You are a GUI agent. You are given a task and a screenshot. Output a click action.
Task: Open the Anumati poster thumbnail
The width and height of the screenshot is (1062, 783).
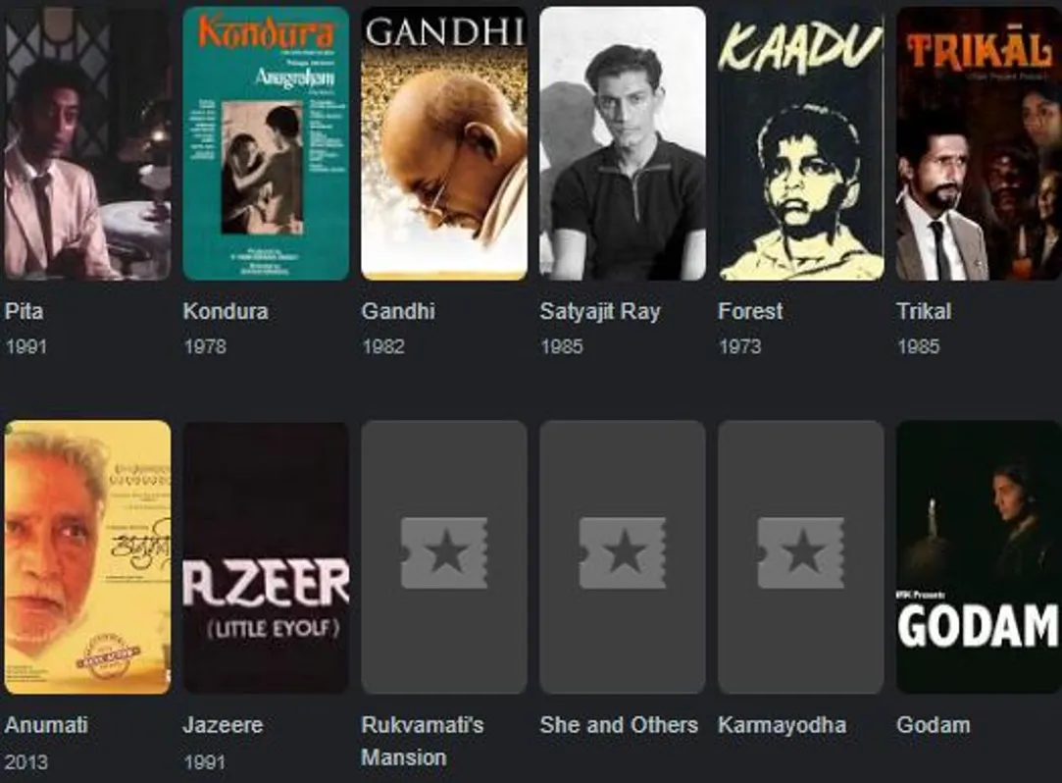coord(87,556)
